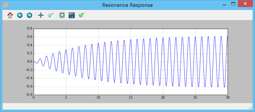Save the figure with floppy icon
The image size is (255, 112).
[72, 15]
